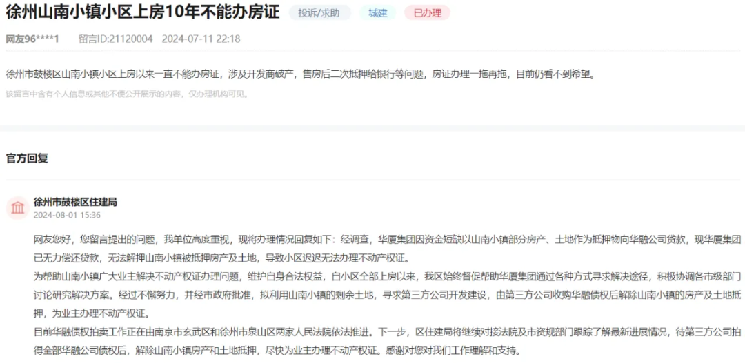Click the final line starting 得全部华融公司债权后

277,352
